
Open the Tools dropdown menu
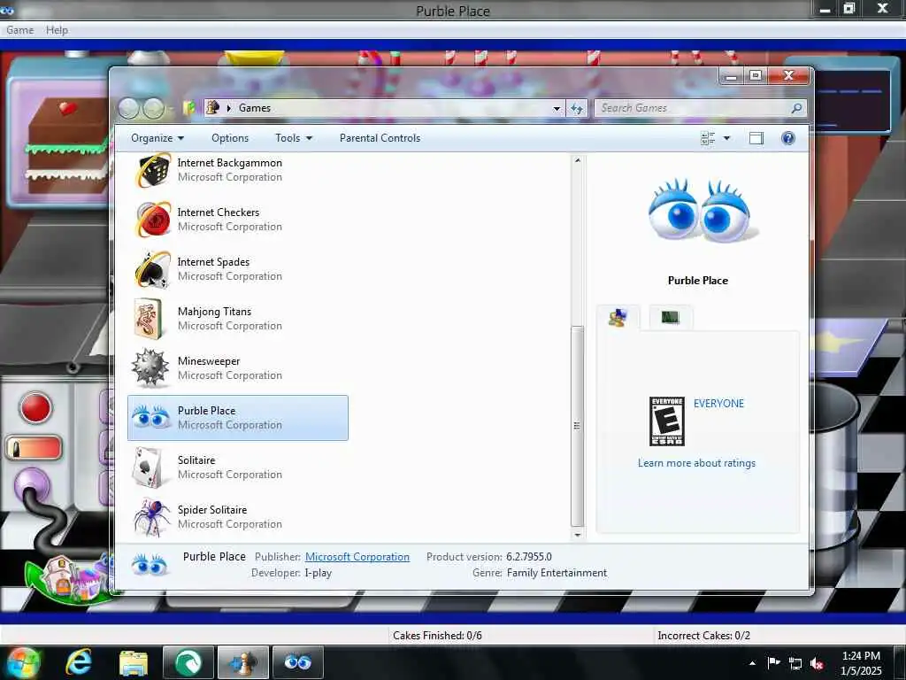tap(294, 138)
